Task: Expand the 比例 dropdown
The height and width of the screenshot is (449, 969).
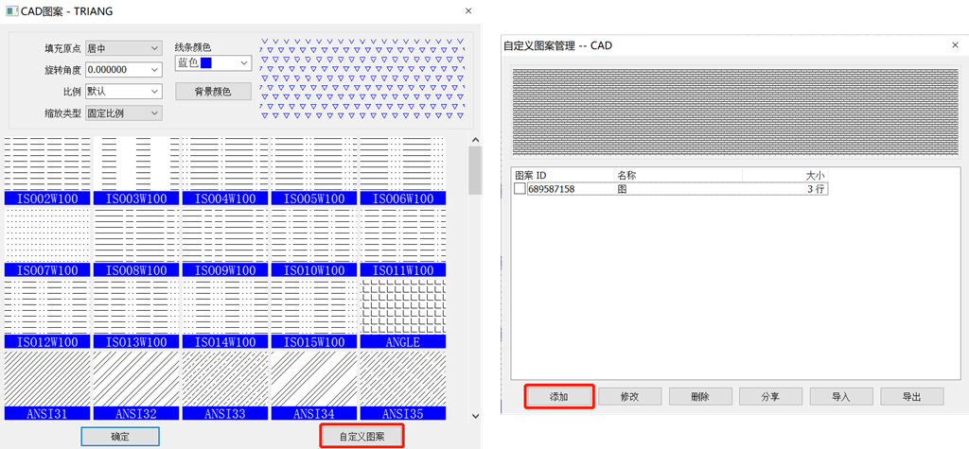Action: (123, 92)
